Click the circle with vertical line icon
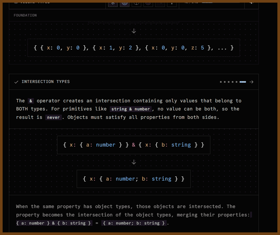 coord(136,3)
